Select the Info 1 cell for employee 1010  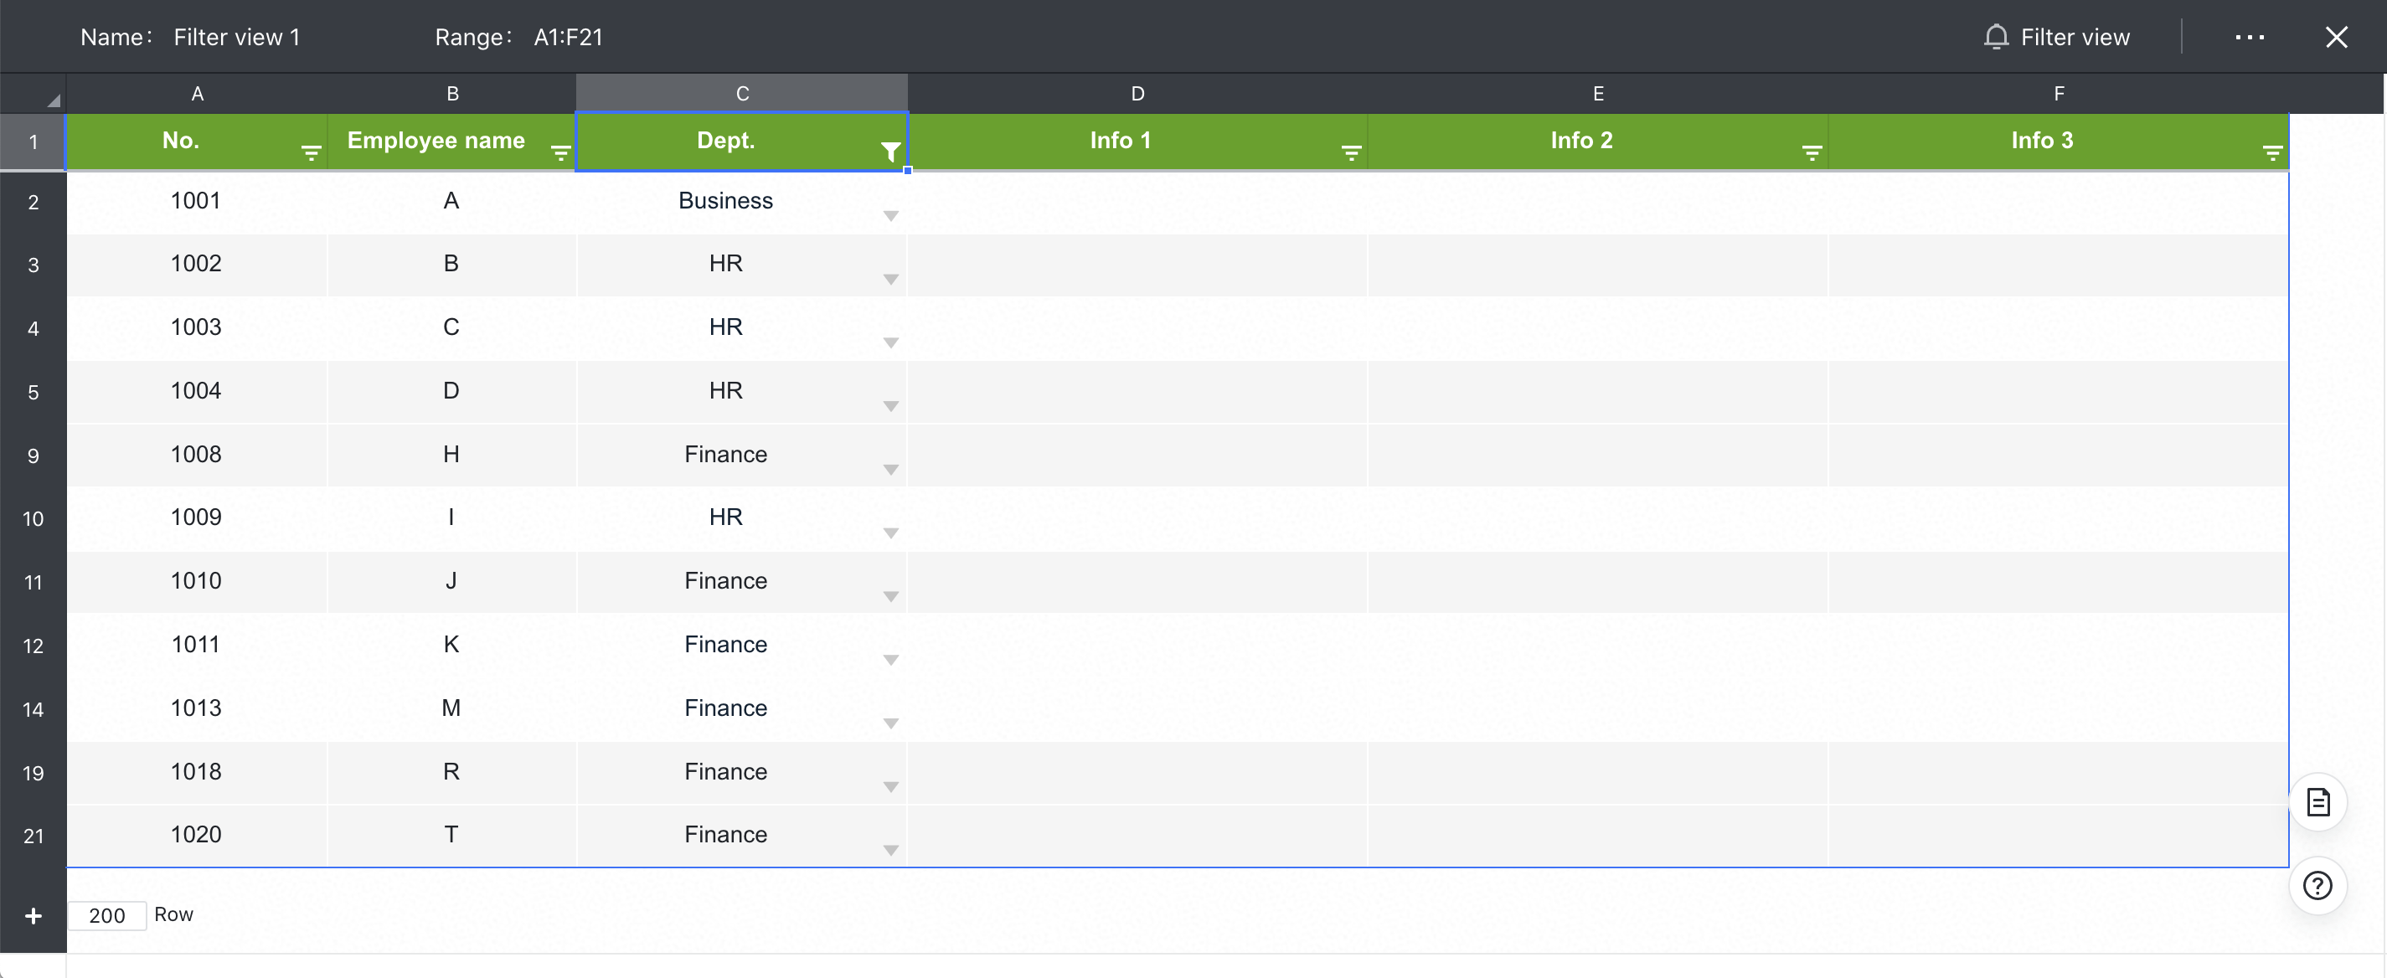(1138, 582)
